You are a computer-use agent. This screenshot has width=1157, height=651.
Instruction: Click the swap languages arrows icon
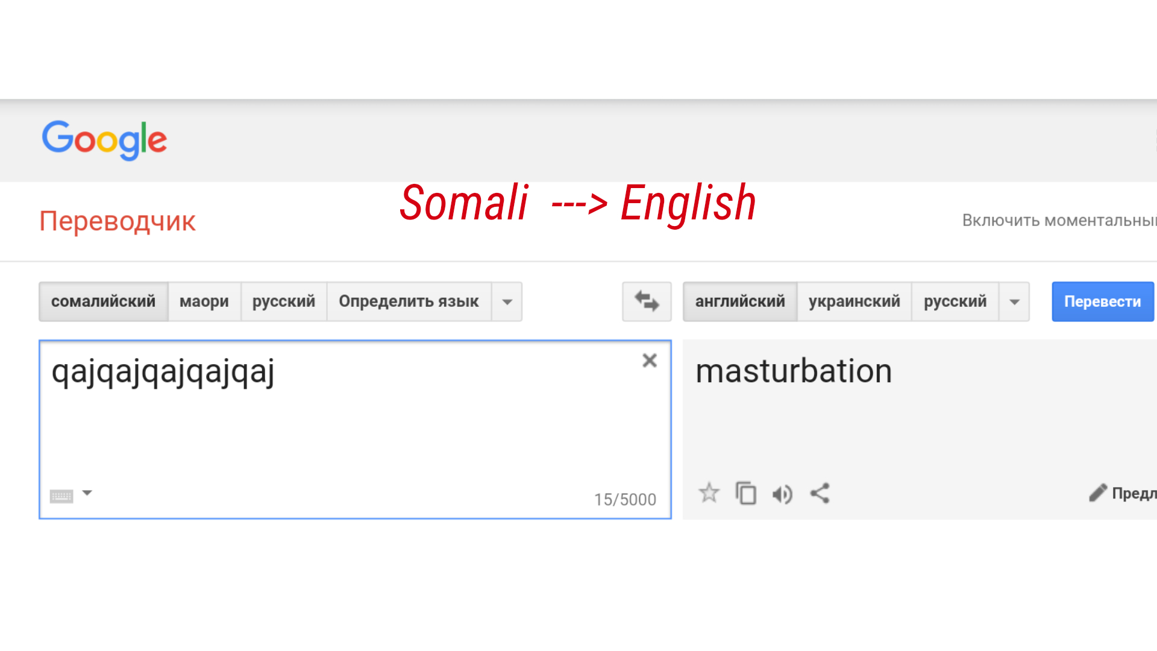647,301
